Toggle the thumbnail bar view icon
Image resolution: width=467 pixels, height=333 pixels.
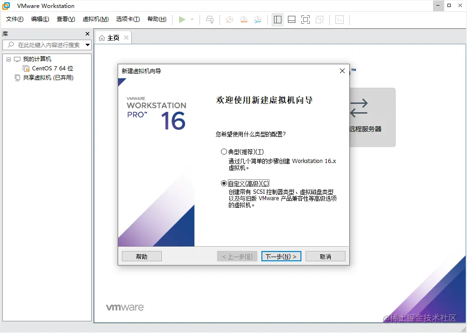(x=292, y=20)
